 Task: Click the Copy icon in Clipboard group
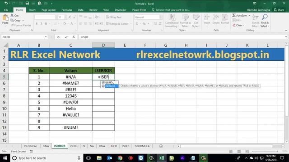[12, 20]
